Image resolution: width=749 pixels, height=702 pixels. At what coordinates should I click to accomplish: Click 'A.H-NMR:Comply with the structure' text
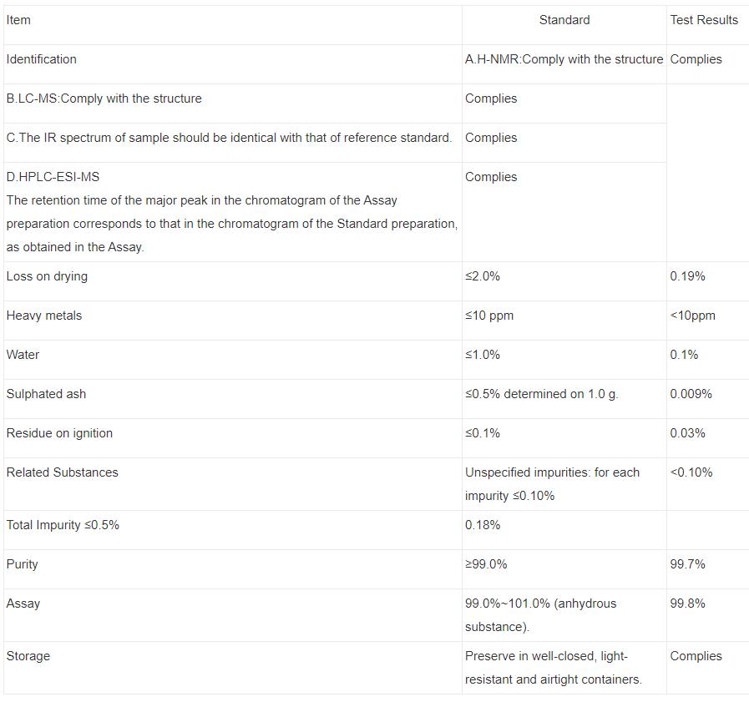(x=564, y=59)
